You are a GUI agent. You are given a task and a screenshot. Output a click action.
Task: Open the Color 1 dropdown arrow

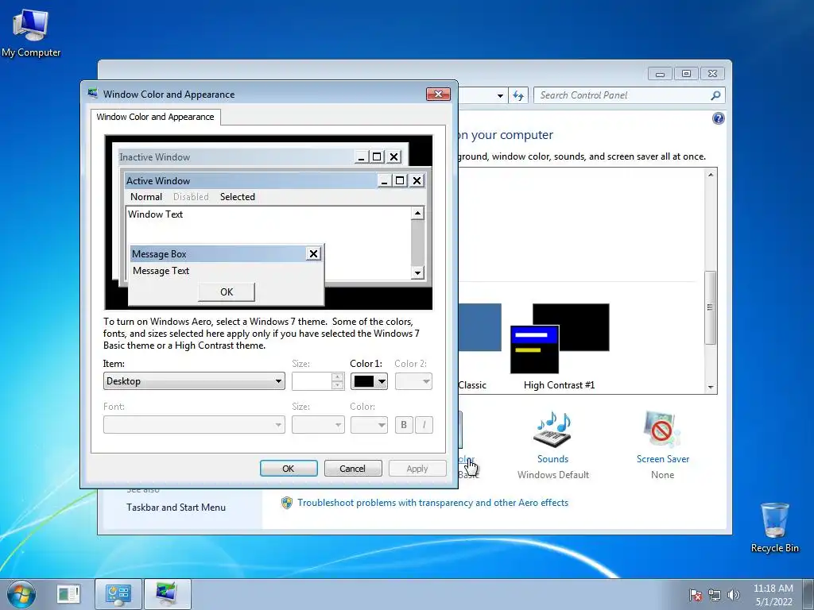382,382
